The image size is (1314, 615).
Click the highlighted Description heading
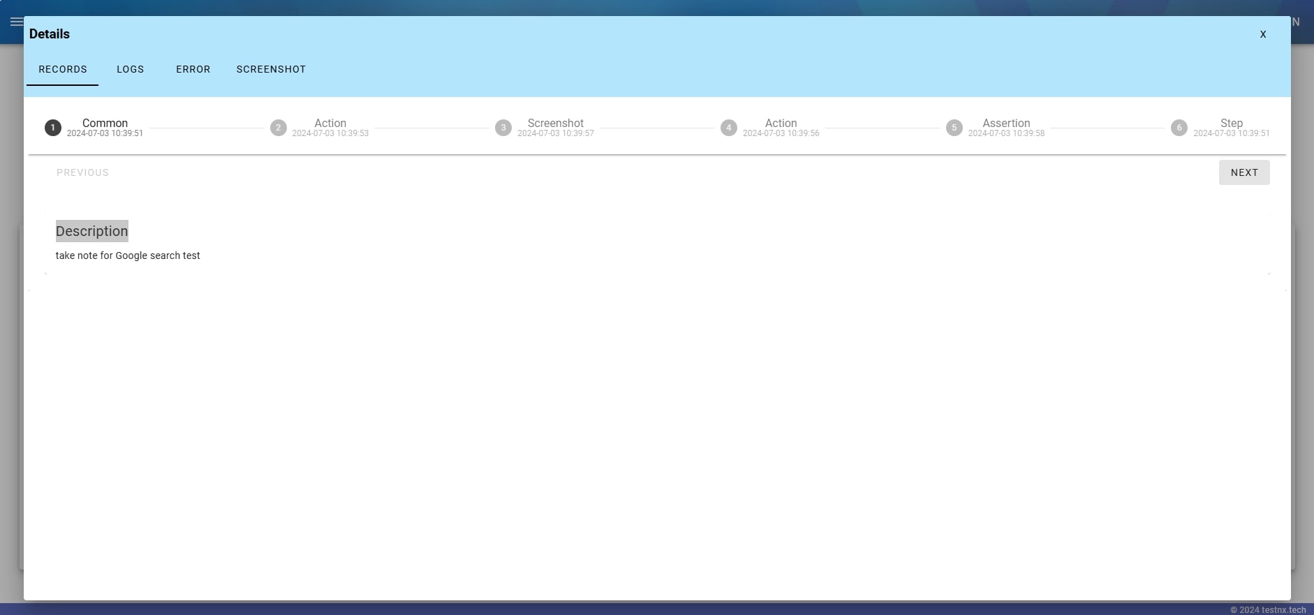[91, 231]
